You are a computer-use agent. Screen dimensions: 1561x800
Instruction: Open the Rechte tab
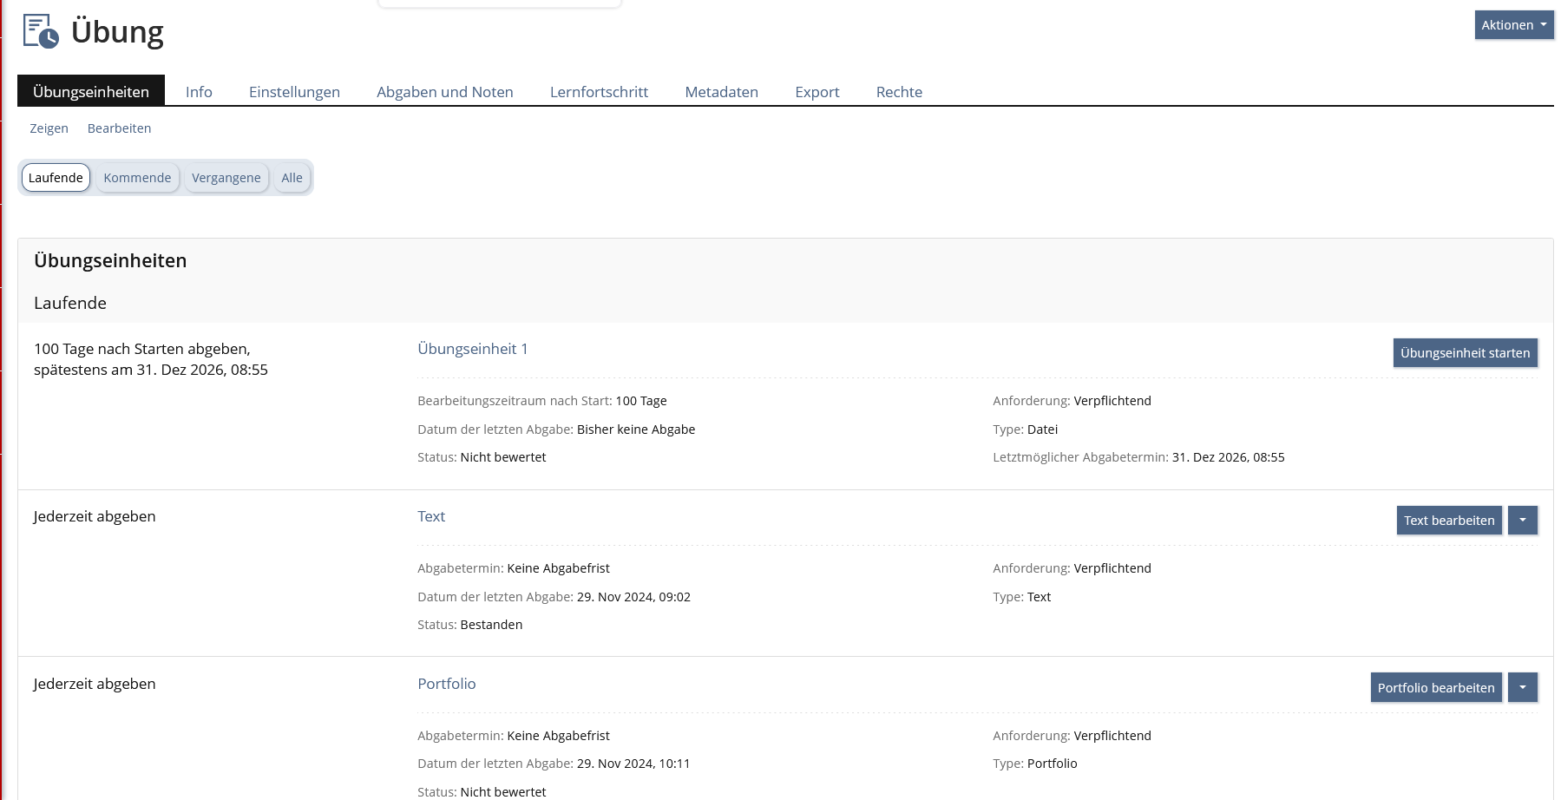point(899,92)
